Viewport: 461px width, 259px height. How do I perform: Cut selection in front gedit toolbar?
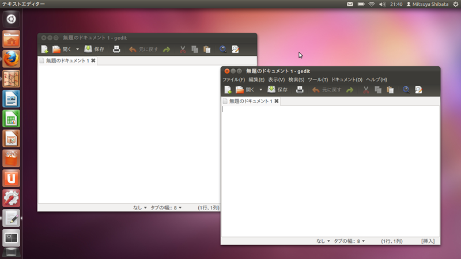(x=366, y=90)
